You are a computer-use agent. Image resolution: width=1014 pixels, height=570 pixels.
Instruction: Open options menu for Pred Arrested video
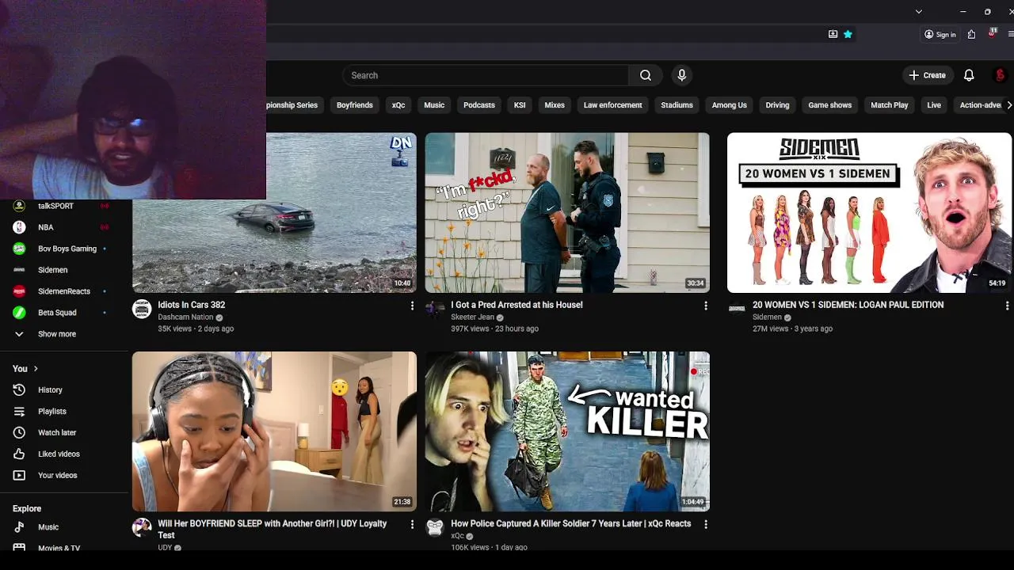click(705, 306)
